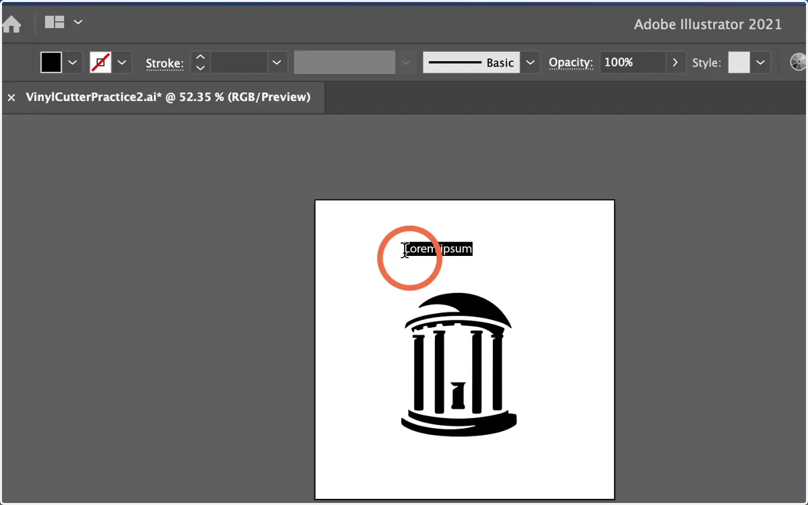Image resolution: width=808 pixels, height=505 pixels.
Task: Expand the stroke weight dropdown
Action: point(277,63)
